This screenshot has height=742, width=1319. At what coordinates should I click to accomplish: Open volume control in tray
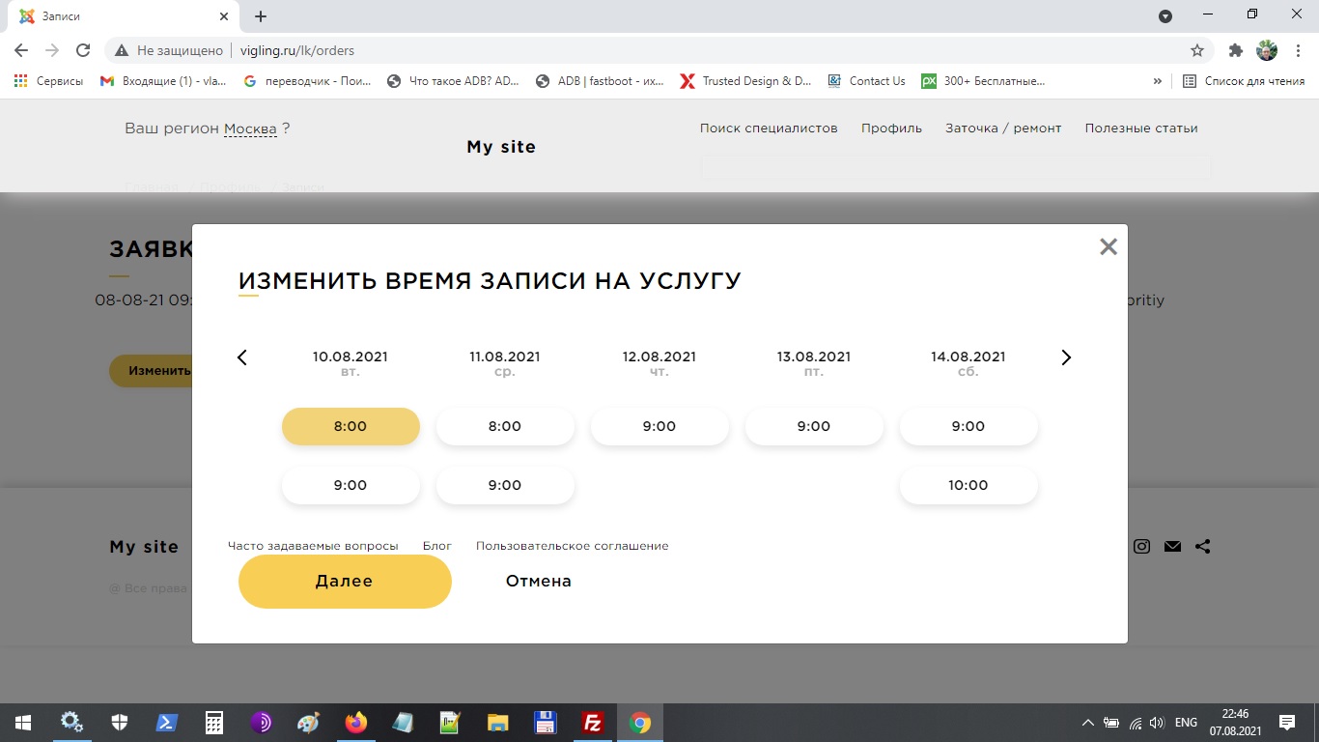click(x=1157, y=723)
